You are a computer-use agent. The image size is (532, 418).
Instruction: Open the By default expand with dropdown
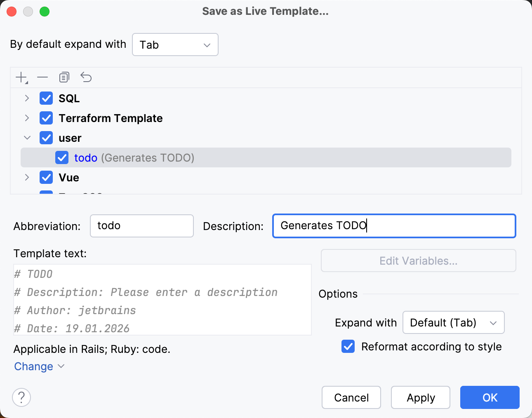(175, 45)
